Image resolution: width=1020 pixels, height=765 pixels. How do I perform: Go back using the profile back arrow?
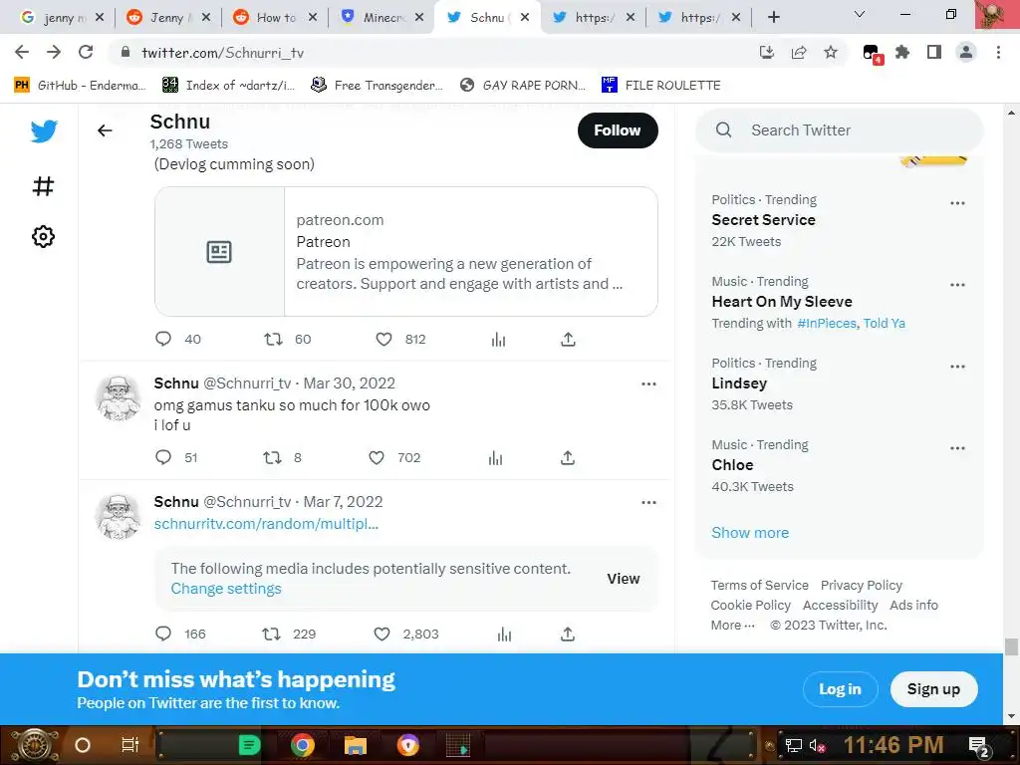pos(105,130)
